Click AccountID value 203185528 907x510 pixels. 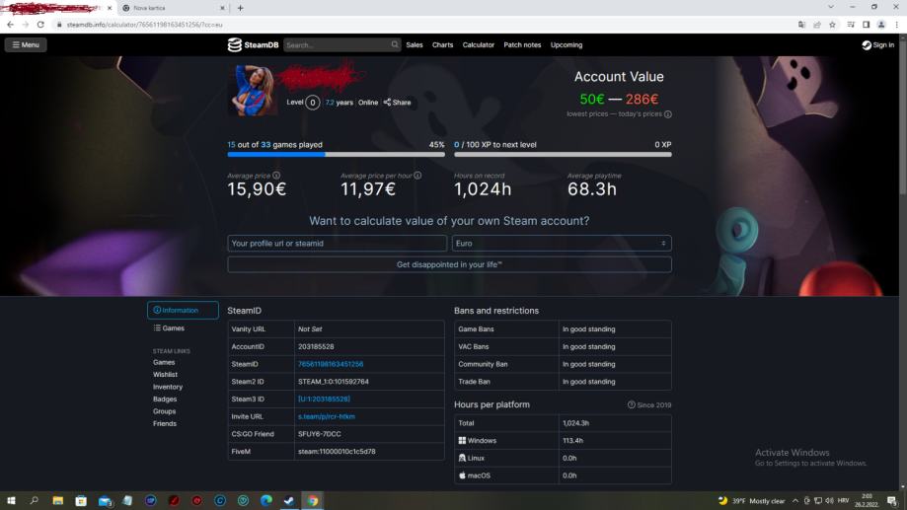point(316,346)
